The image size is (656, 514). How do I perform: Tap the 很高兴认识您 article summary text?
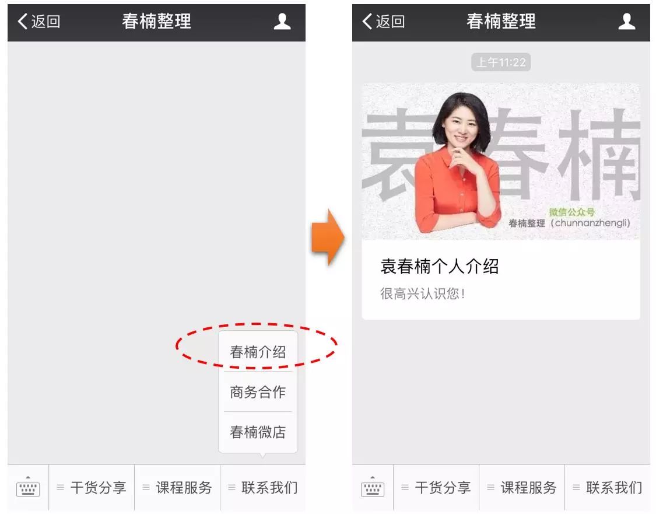click(x=423, y=293)
